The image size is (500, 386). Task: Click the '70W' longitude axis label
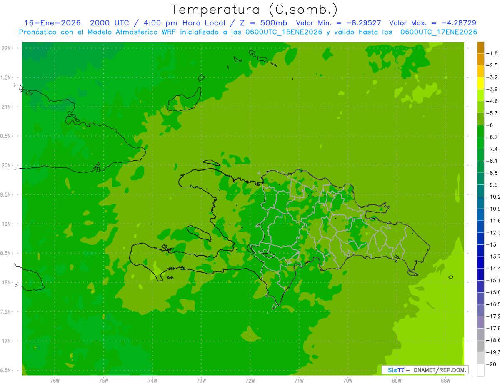pyautogui.click(x=348, y=381)
